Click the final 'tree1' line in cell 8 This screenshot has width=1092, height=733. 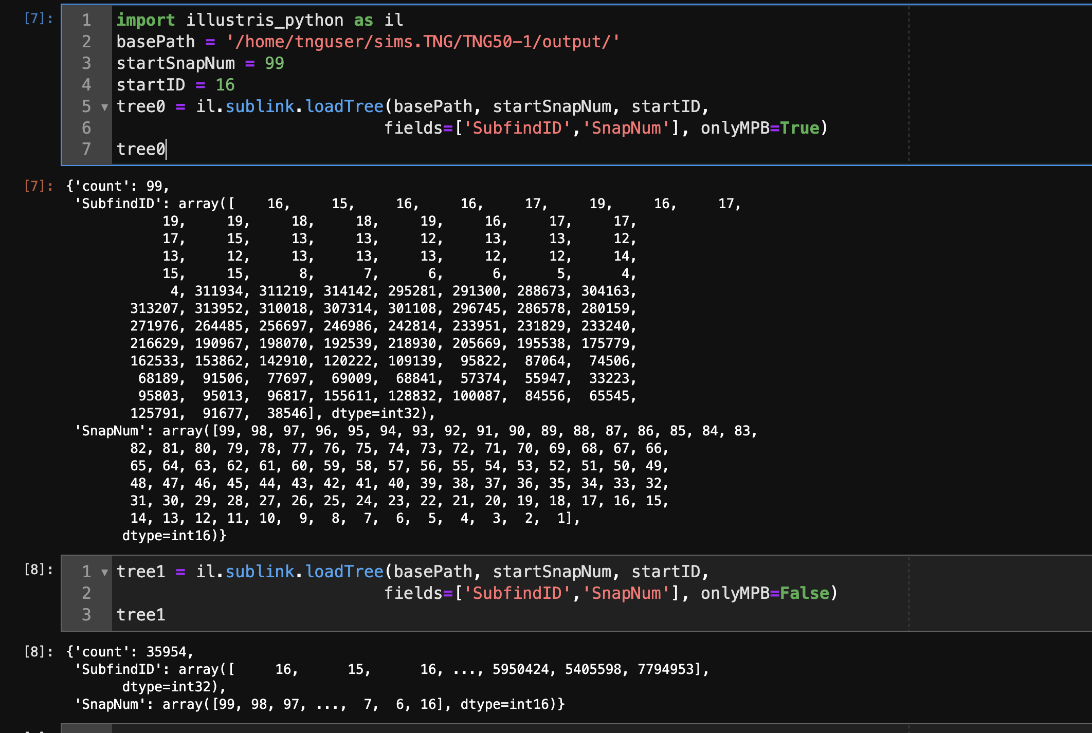pyautogui.click(x=141, y=615)
